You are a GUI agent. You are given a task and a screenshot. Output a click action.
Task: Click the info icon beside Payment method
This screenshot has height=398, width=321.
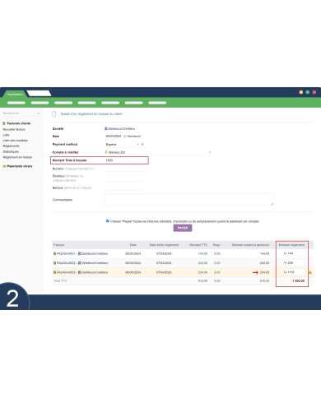click(x=142, y=144)
